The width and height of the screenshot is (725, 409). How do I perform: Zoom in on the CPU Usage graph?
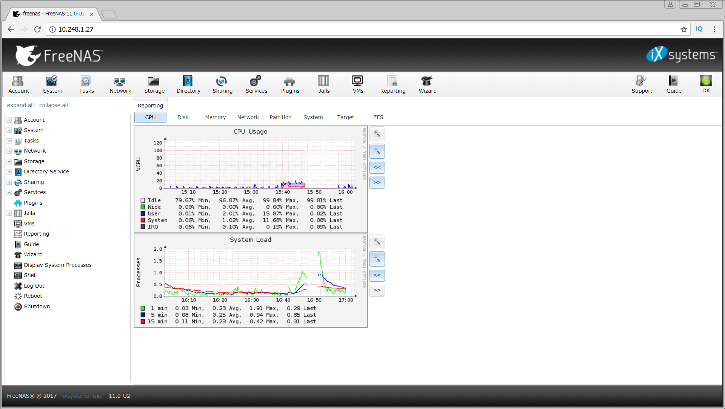[x=377, y=134]
